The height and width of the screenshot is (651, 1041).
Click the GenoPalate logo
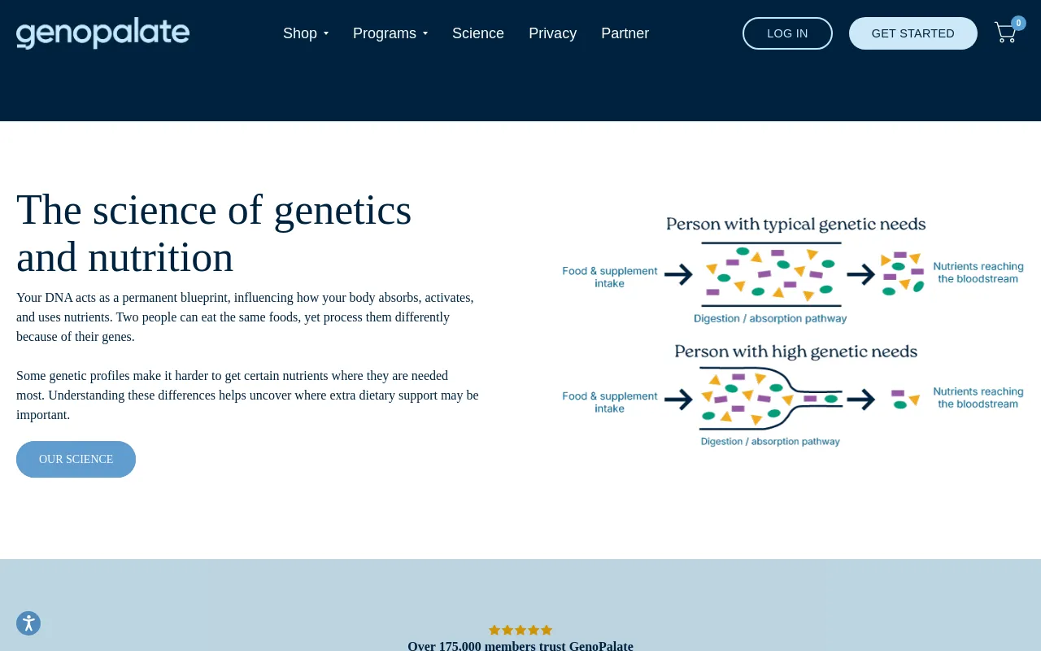point(102,33)
